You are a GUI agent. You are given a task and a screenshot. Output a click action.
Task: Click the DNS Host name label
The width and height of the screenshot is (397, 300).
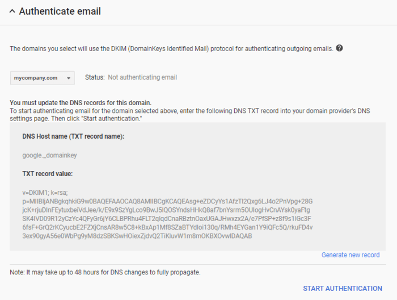coord(73,136)
